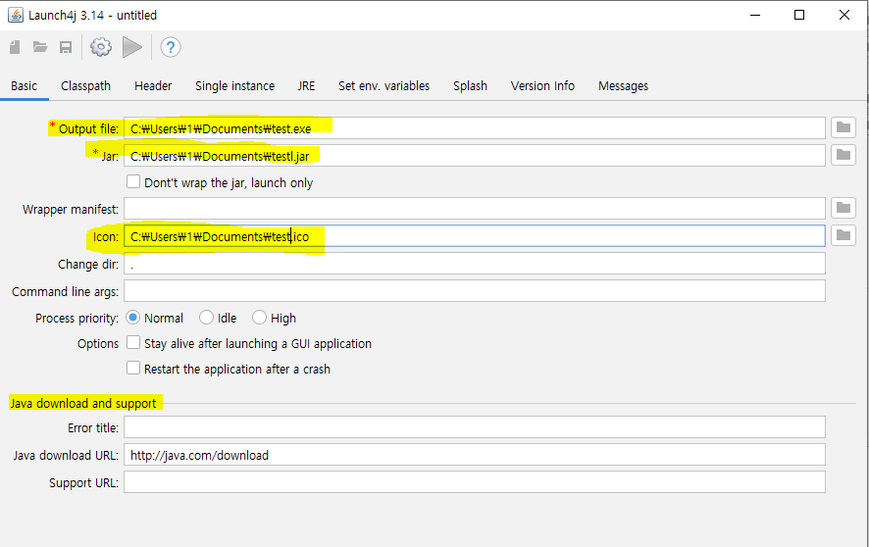Open the Set env. variables tab
Viewport: 869px width, 547px height.
tap(384, 86)
